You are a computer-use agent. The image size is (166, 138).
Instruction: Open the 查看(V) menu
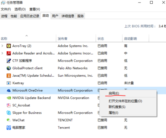coord(35,9)
